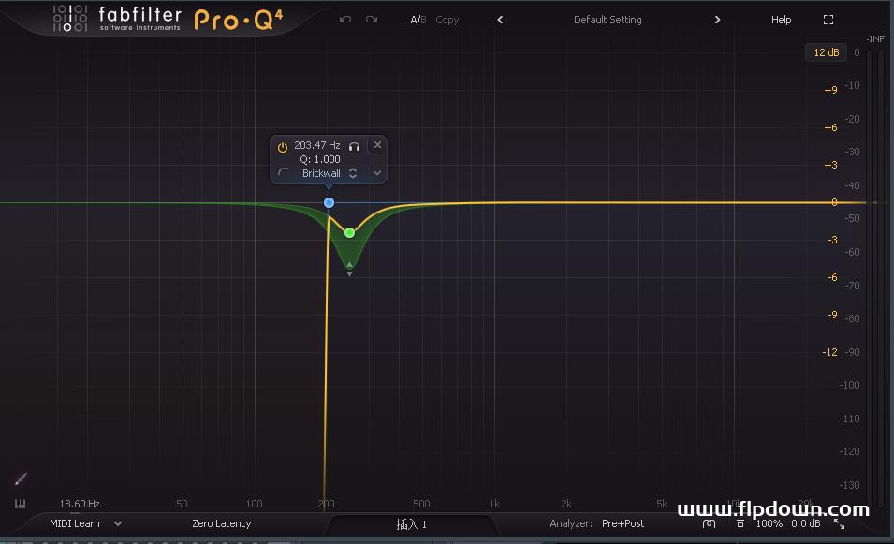Image resolution: width=894 pixels, height=544 pixels.
Task: Solo the band with headphones icon
Action: click(x=355, y=146)
